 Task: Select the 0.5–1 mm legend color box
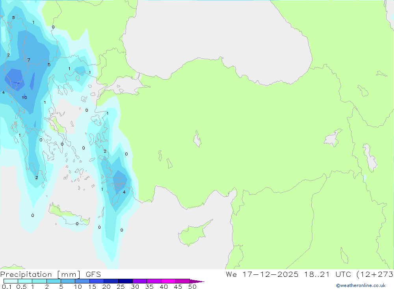(25, 281)
